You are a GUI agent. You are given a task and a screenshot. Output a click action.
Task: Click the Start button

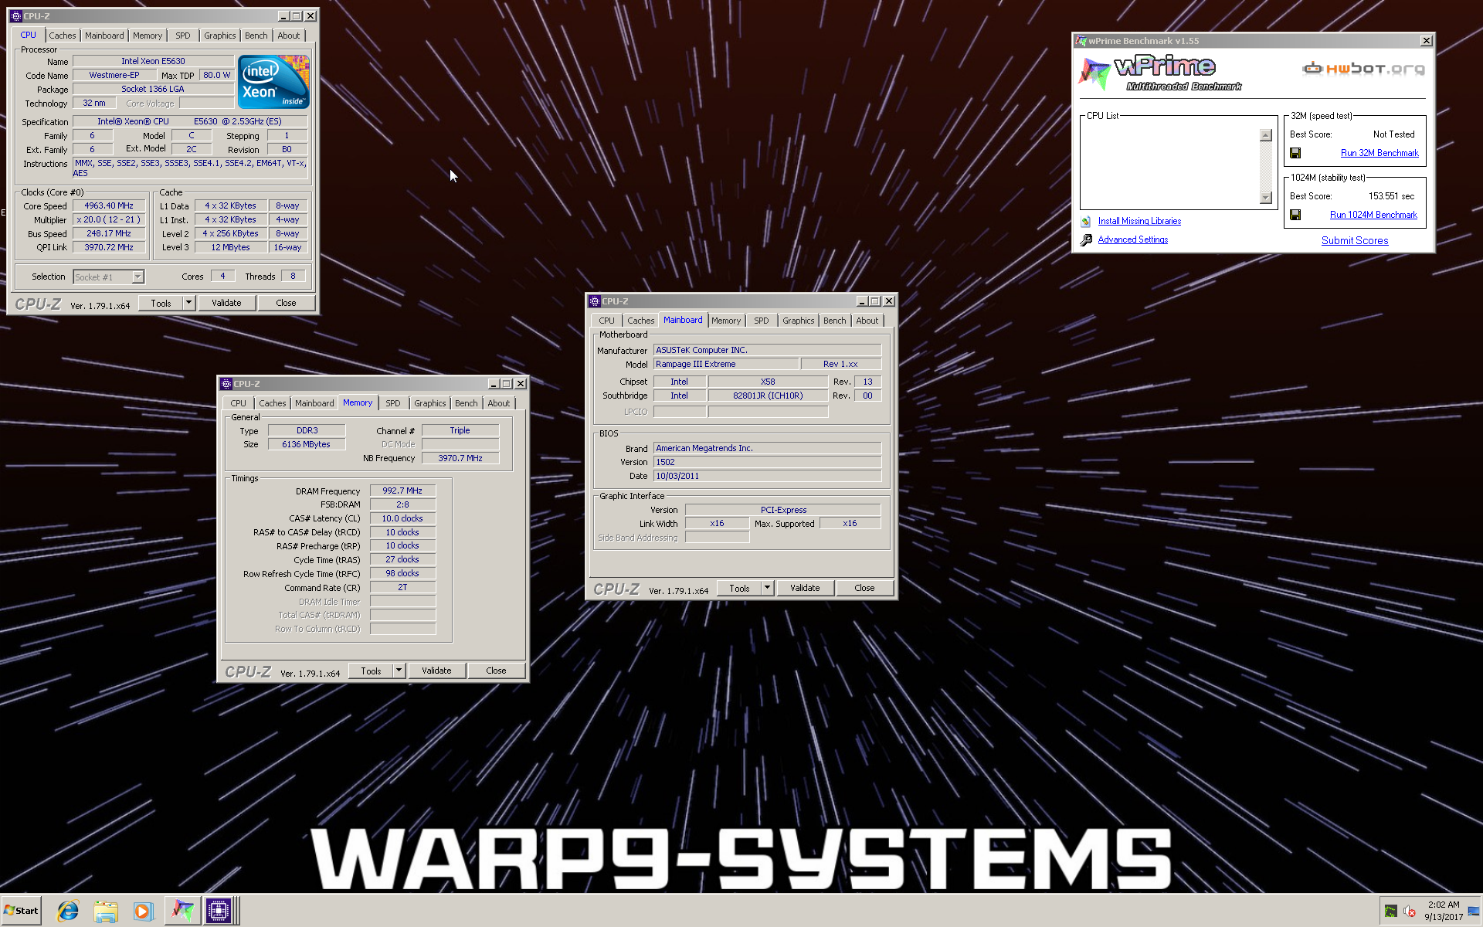(x=21, y=911)
